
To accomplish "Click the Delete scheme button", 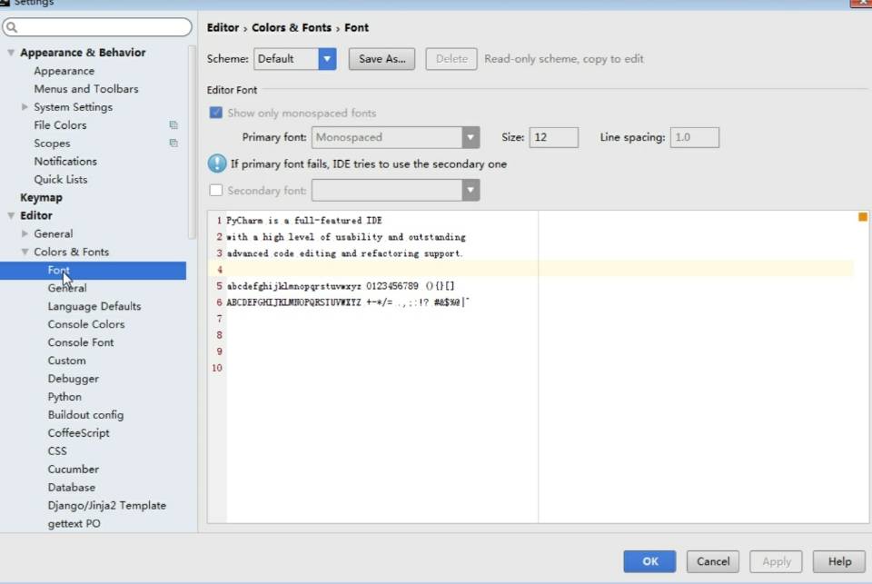I will pyautogui.click(x=451, y=59).
